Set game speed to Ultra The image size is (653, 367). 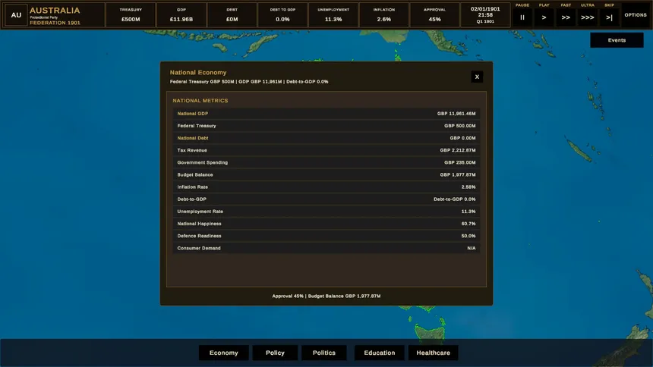click(x=588, y=17)
